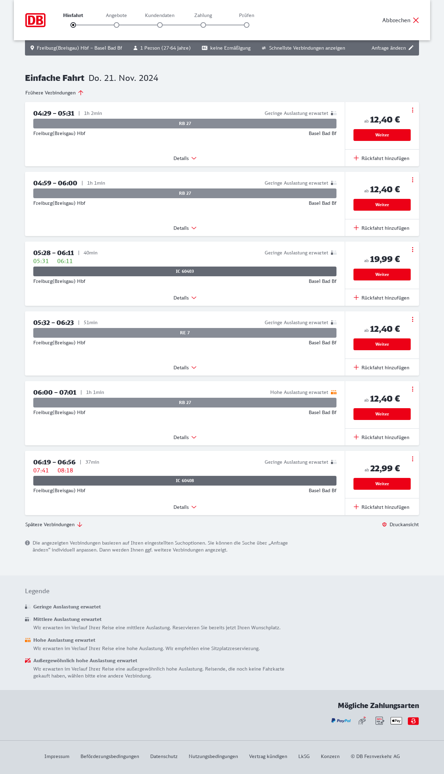Expand Details for the IC 60408 connection
Image resolution: width=444 pixels, height=774 pixels.
pos(185,507)
